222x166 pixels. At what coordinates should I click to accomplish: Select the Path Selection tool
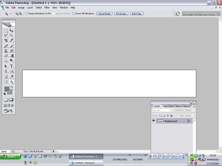click(6, 66)
